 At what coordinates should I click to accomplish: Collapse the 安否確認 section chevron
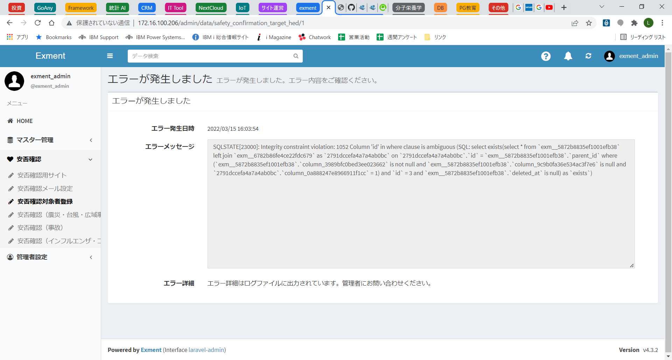pyautogui.click(x=91, y=159)
